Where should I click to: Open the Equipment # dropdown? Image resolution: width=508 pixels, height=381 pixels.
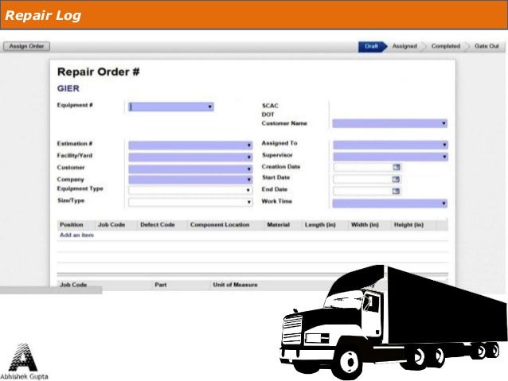point(171,107)
